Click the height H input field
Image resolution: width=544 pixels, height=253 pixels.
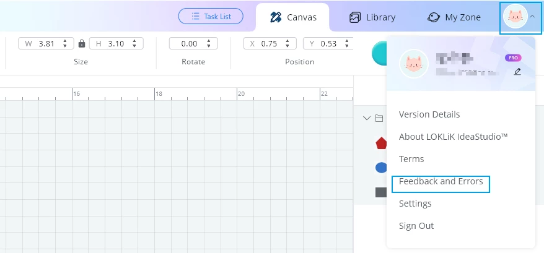click(116, 44)
